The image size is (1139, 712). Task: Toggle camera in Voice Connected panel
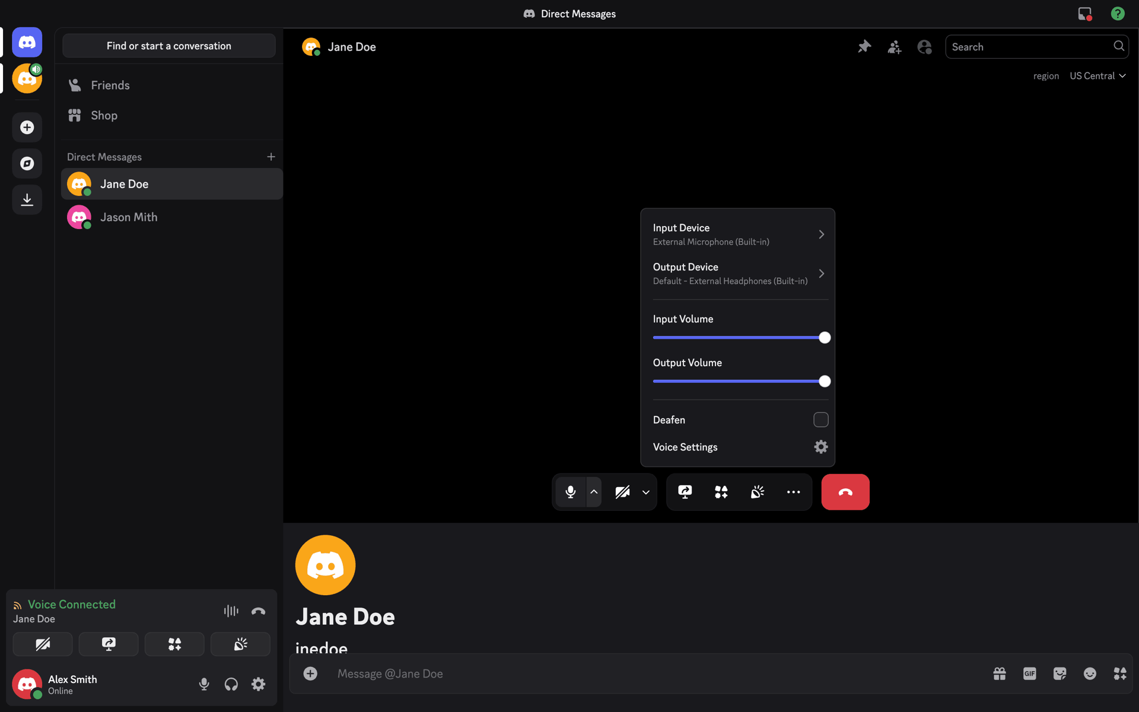43,644
